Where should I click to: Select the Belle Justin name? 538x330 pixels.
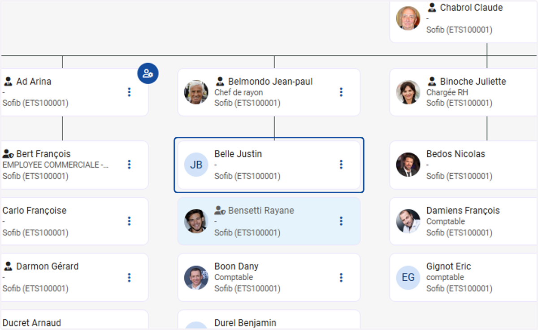[238, 154]
